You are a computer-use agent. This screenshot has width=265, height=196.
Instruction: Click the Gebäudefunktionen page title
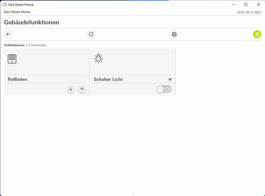[32, 22]
